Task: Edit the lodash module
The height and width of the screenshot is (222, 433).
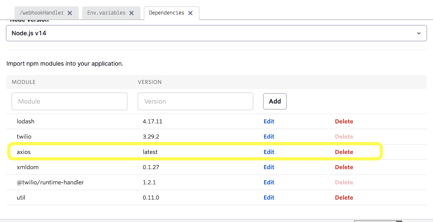Action: click(x=269, y=121)
